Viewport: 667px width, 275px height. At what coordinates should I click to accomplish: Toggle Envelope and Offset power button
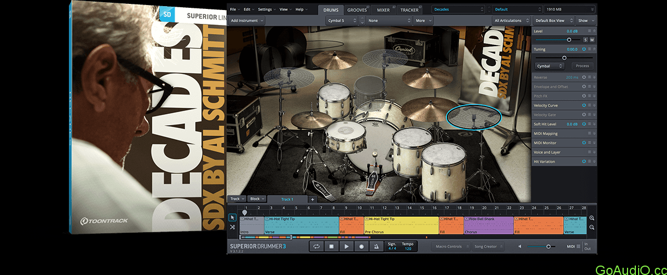pos(584,87)
